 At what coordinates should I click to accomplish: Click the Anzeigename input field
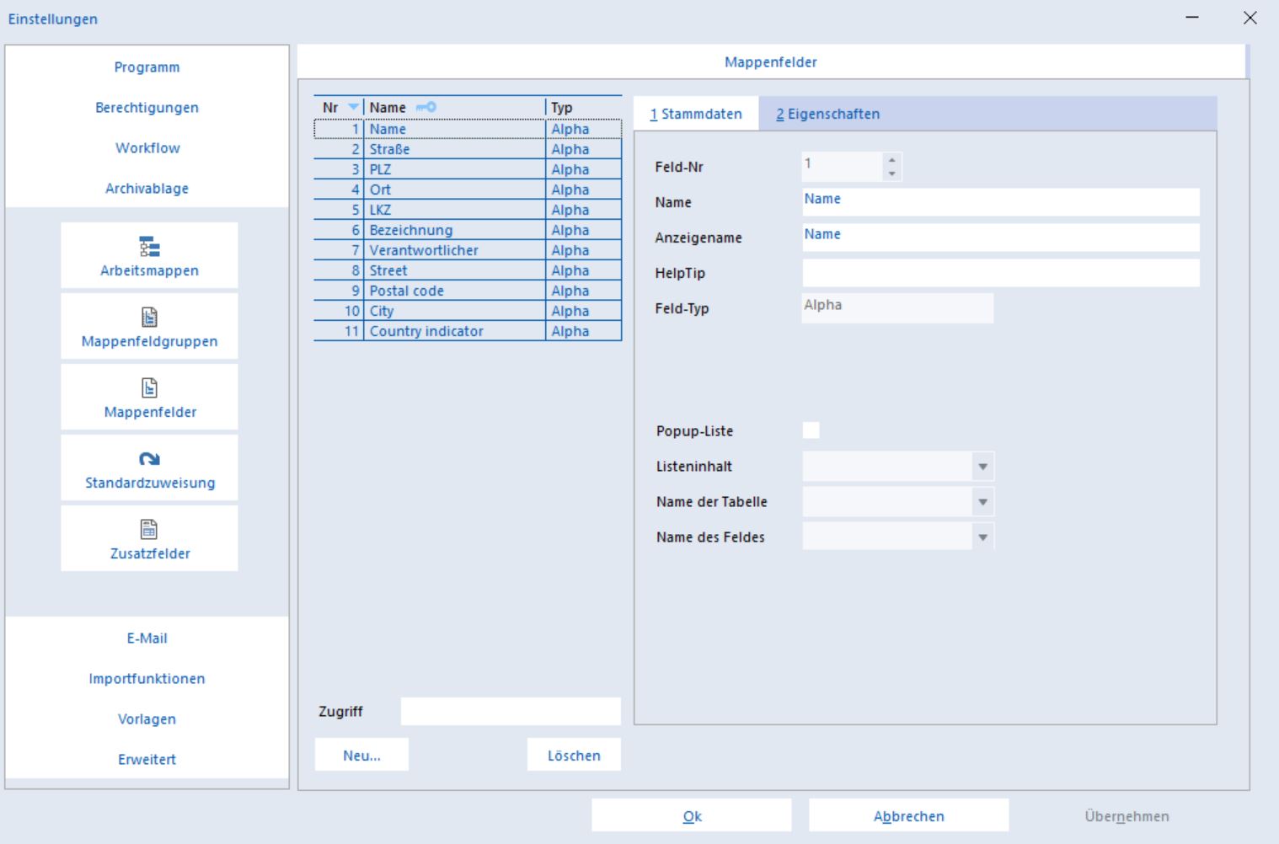coord(1000,238)
